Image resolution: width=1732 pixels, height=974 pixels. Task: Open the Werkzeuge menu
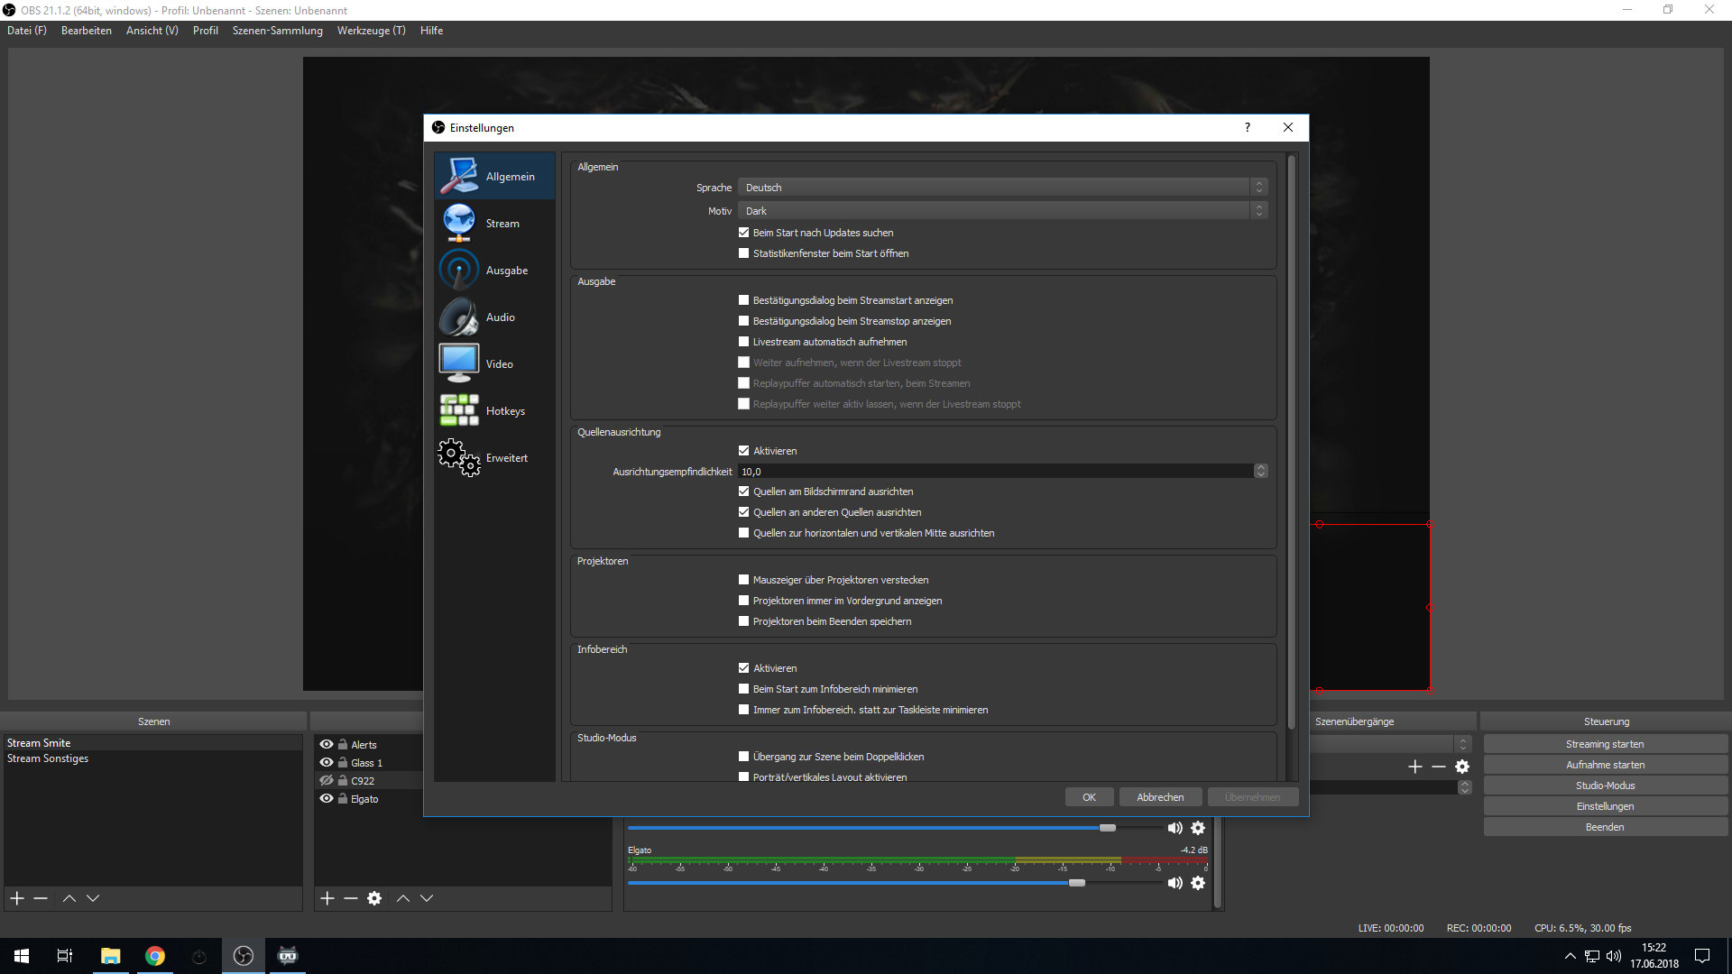(371, 31)
